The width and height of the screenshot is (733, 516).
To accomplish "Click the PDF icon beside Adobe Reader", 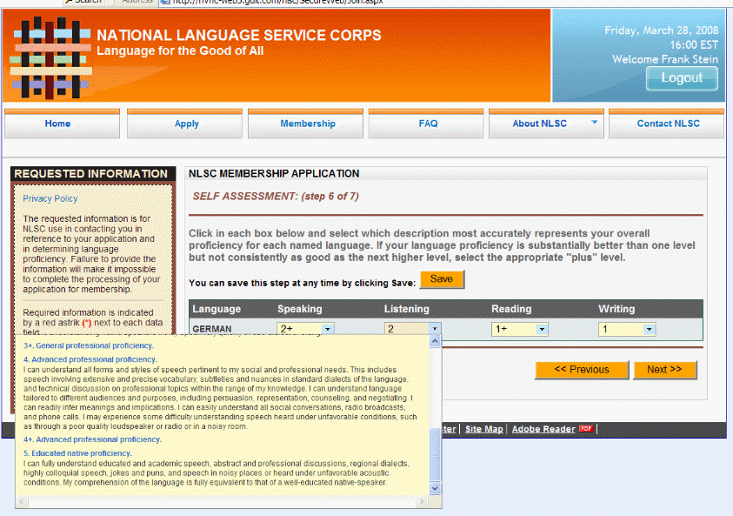I will (x=586, y=428).
